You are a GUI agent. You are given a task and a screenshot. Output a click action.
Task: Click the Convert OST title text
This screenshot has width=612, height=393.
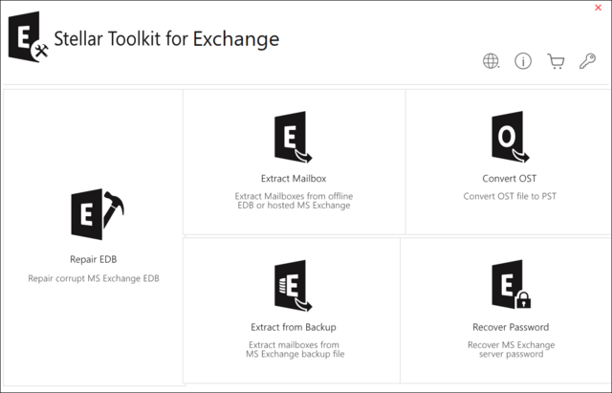[510, 179]
